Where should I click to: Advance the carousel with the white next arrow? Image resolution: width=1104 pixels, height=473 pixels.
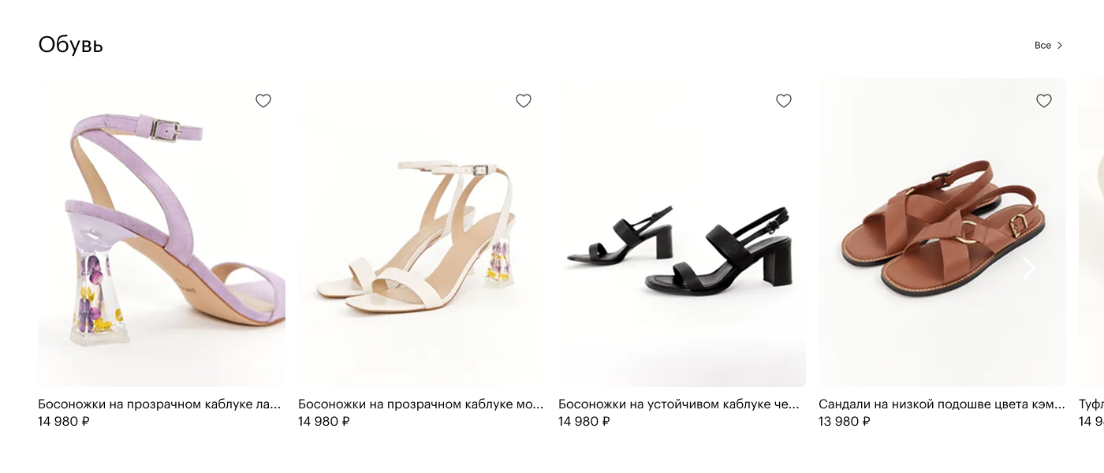1029,269
